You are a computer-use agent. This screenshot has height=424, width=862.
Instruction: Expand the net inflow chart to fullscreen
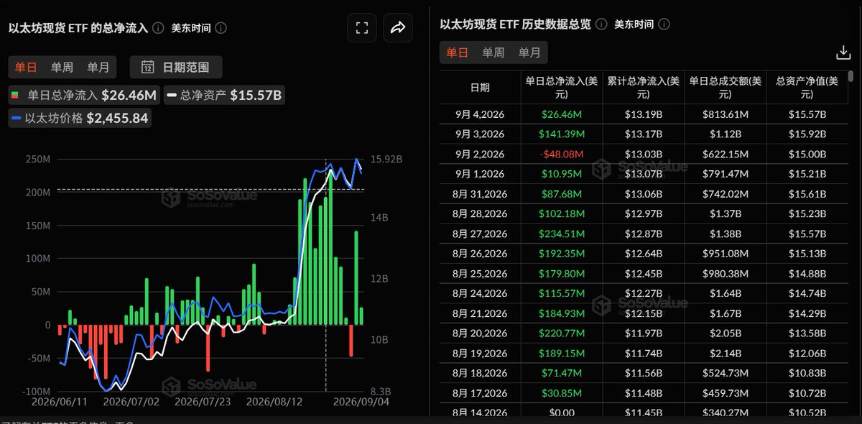click(362, 28)
